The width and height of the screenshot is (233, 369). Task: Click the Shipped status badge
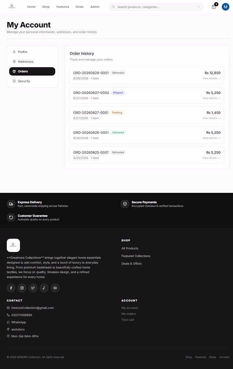(118, 93)
